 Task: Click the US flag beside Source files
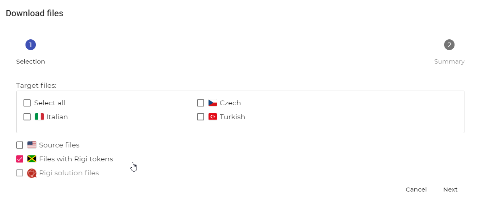(x=32, y=145)
